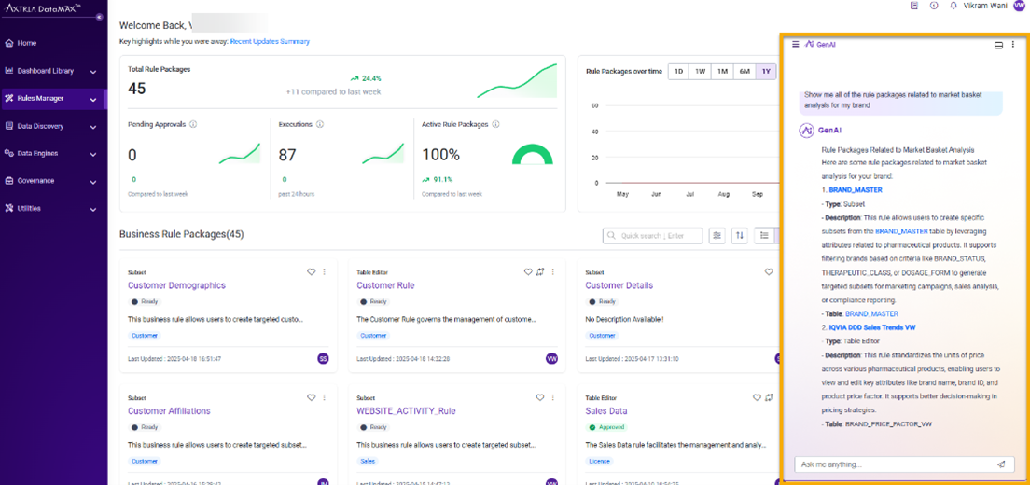
Task: Open the BRAND_MASTER link in GenAI response
Action: (856, 190)
